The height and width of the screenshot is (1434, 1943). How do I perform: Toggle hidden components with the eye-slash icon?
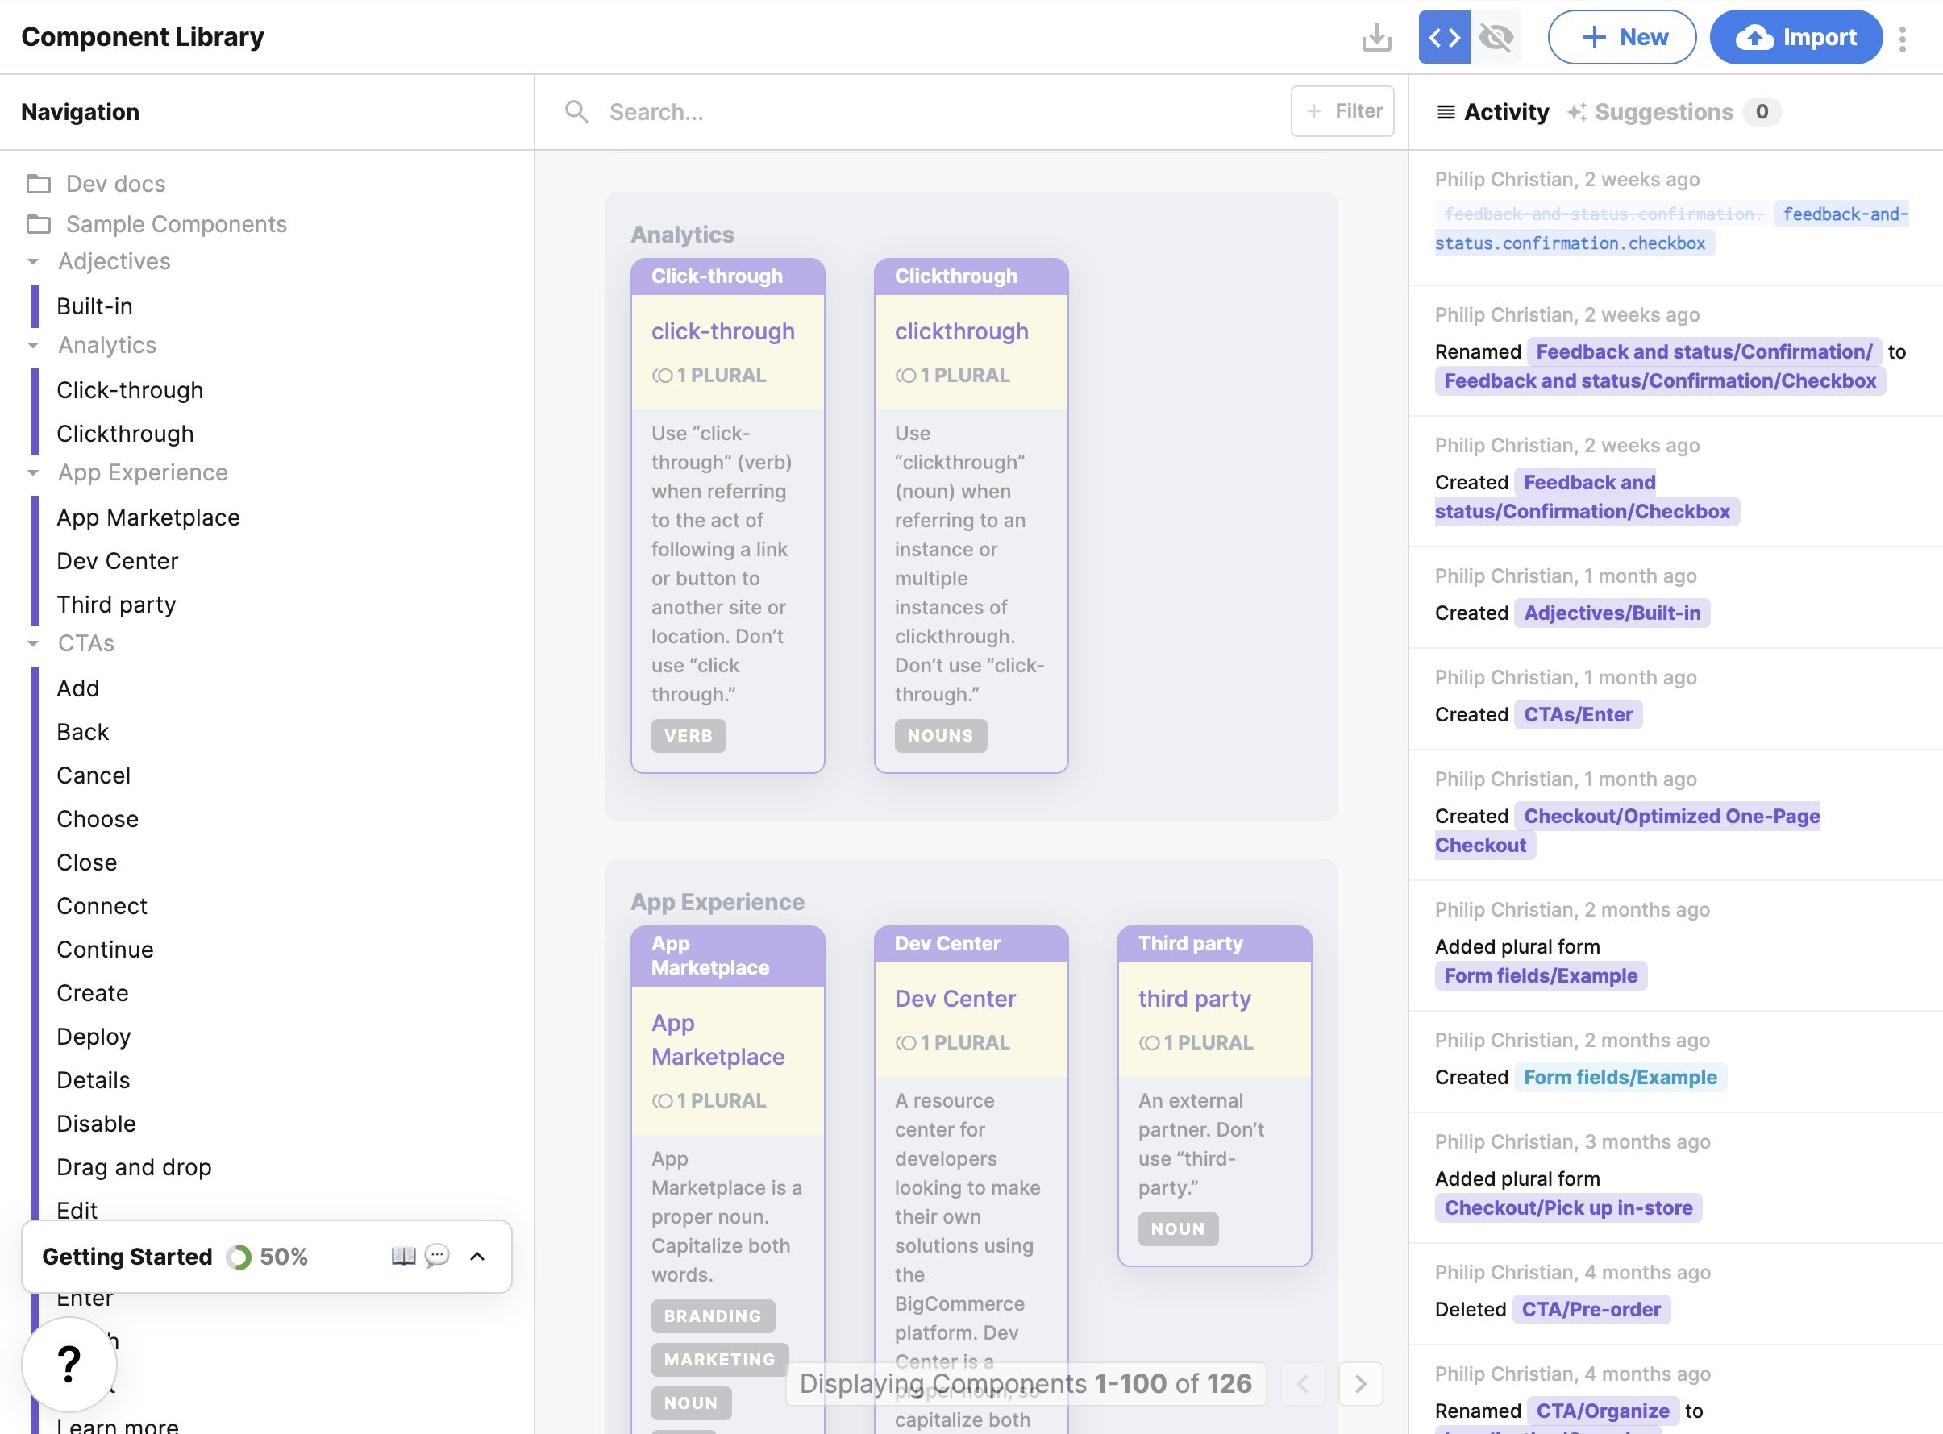point(1496,36)
